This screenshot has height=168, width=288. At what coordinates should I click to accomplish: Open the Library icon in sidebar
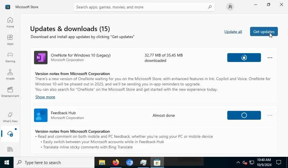pos(10,149)
